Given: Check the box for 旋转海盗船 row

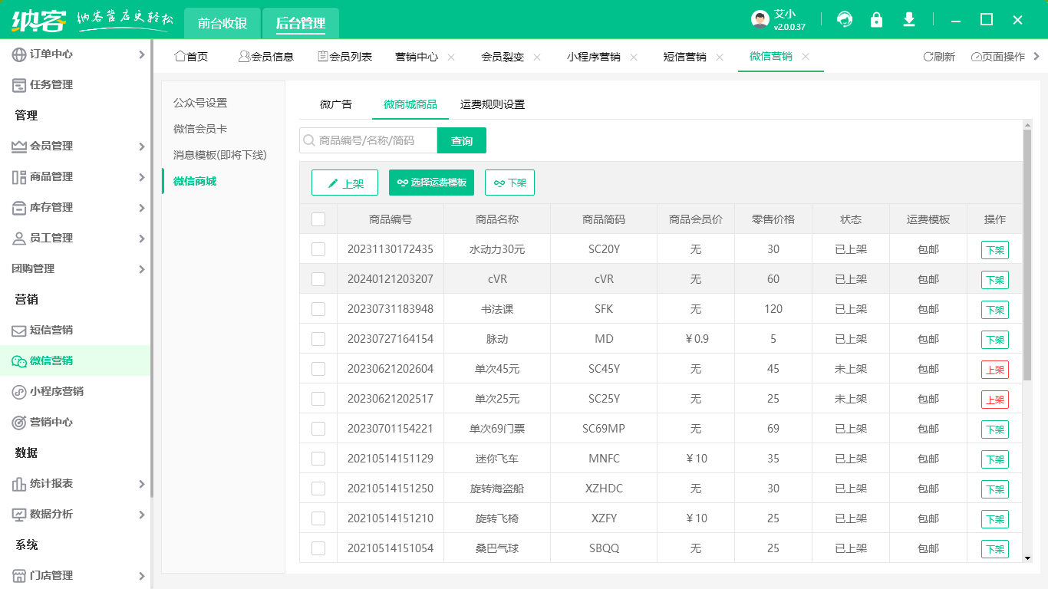Looking at the screenshot, I should click(x=318, y=489).
